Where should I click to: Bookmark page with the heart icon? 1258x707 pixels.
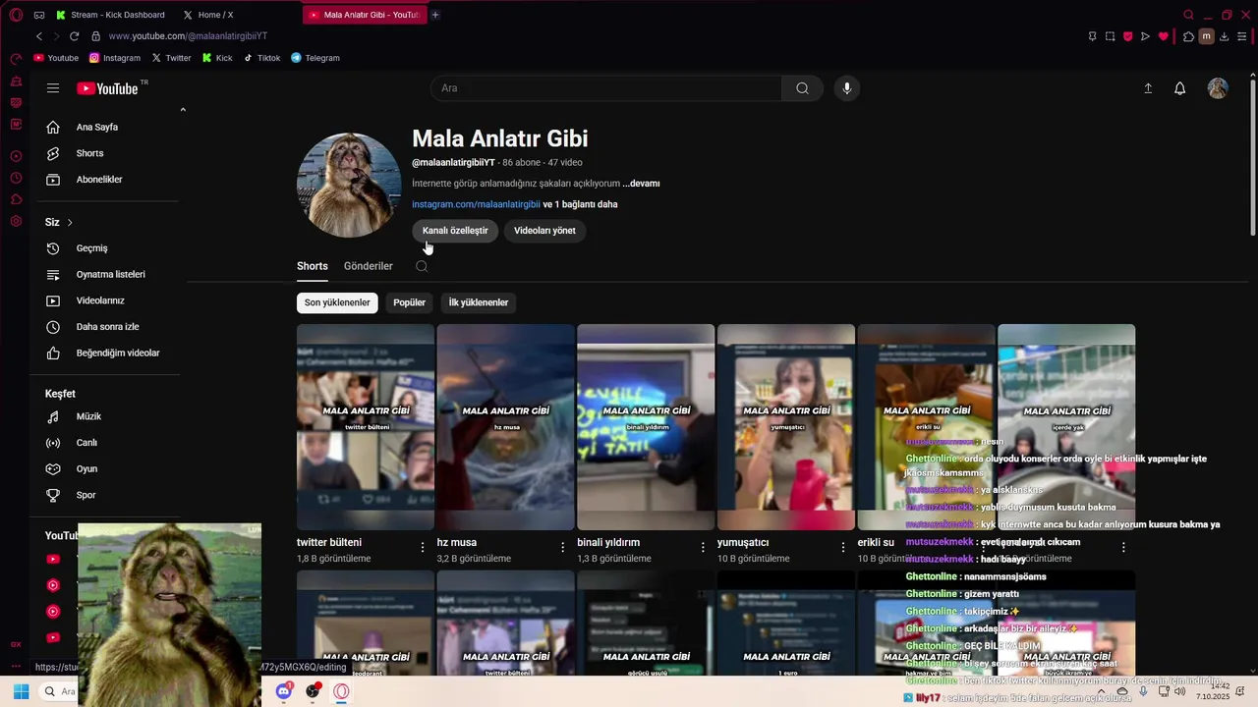pyautogui.click(x=1163, y=36)
